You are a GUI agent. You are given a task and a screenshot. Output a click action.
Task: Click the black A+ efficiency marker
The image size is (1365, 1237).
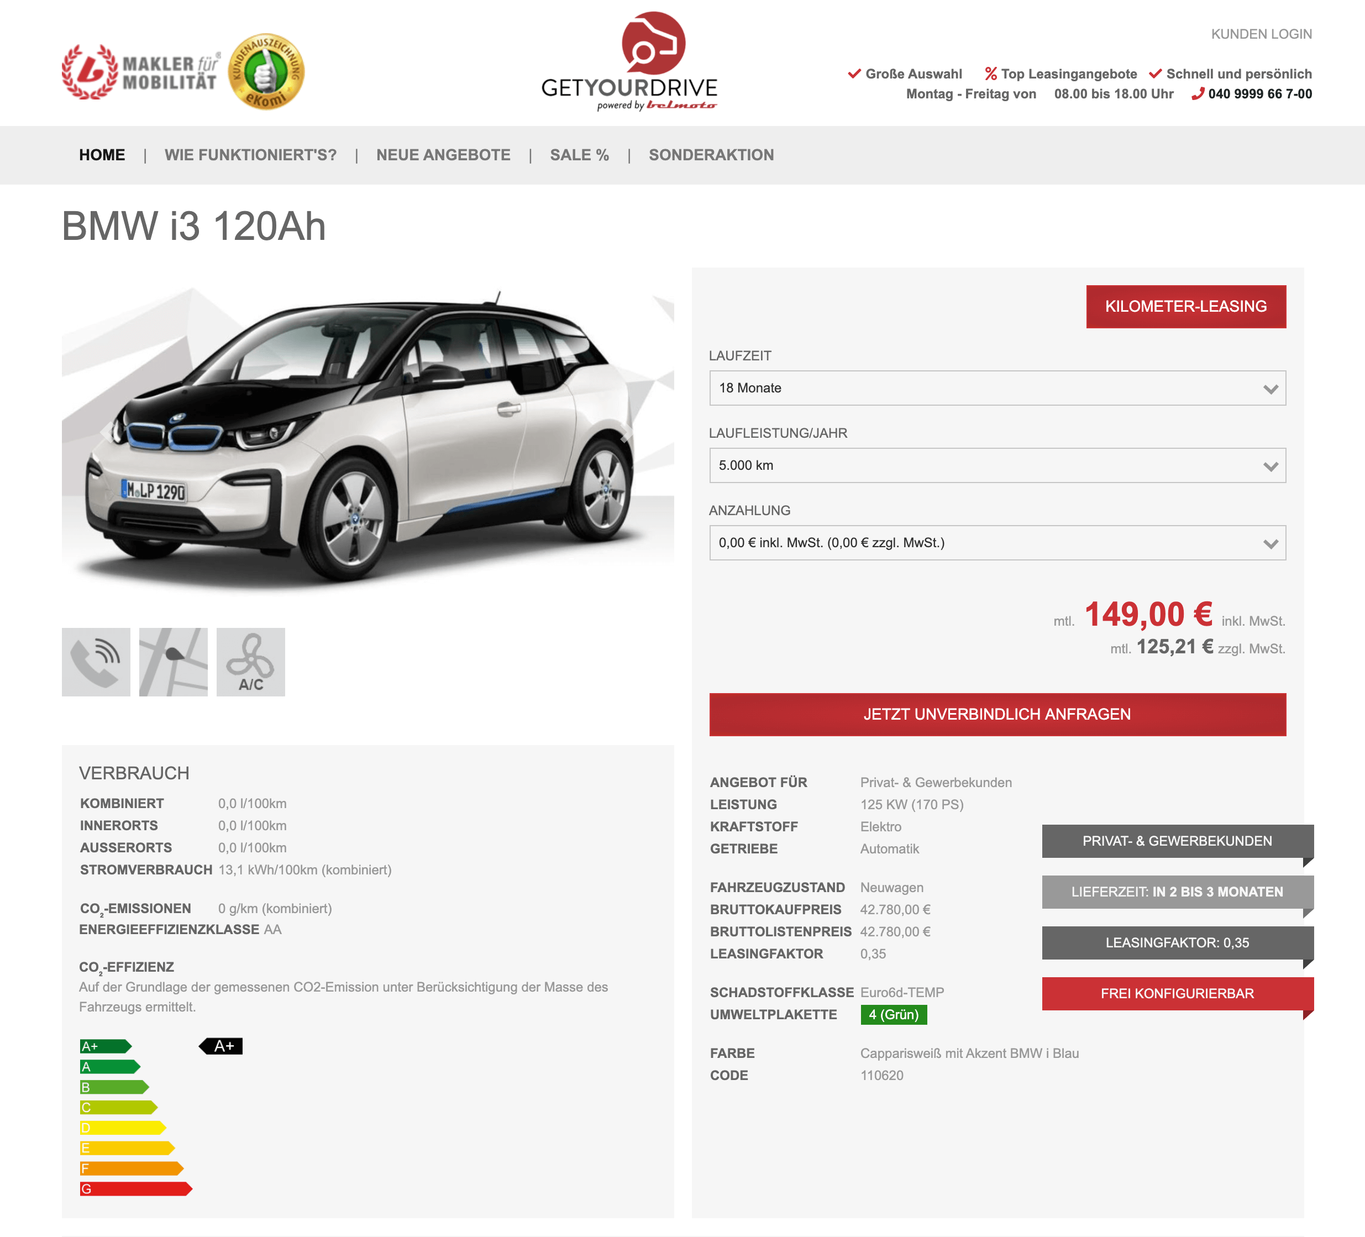221,1046
